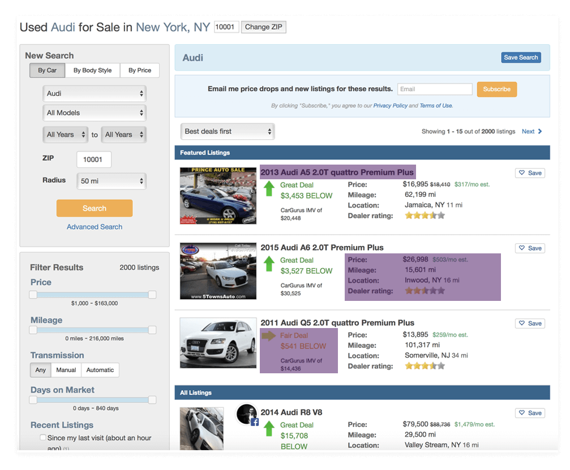Switch to By Price tab
Image resolution: width=570 pixels, height=470 pixels.
click(140, 70)
